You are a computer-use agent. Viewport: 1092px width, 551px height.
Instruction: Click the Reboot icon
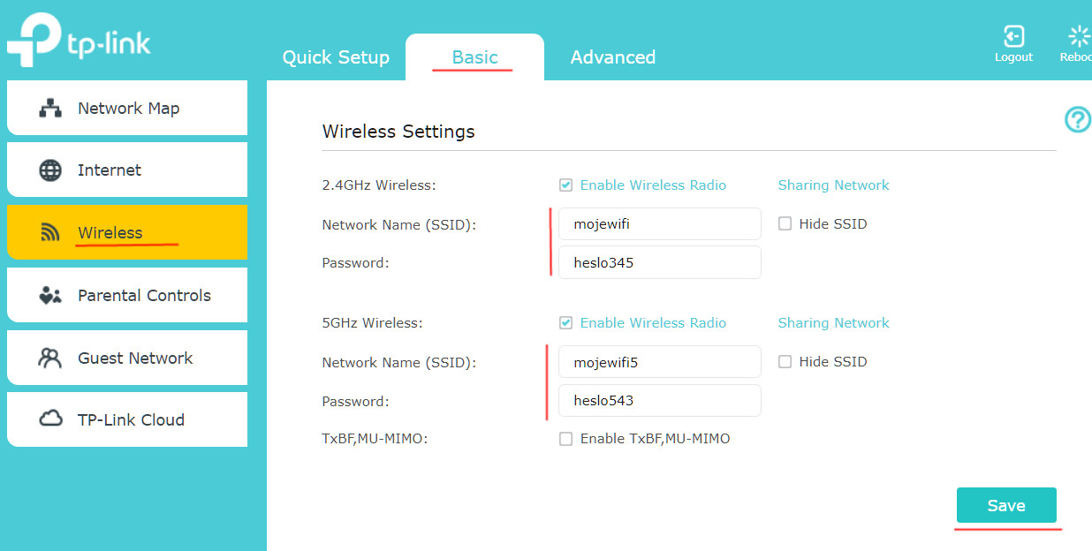point(1079,36)
